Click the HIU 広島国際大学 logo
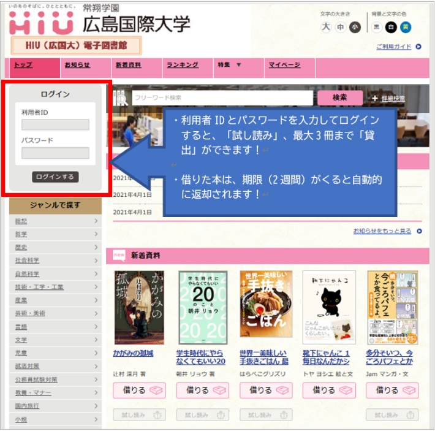This screenshot has width=435, height=431. 100,20
